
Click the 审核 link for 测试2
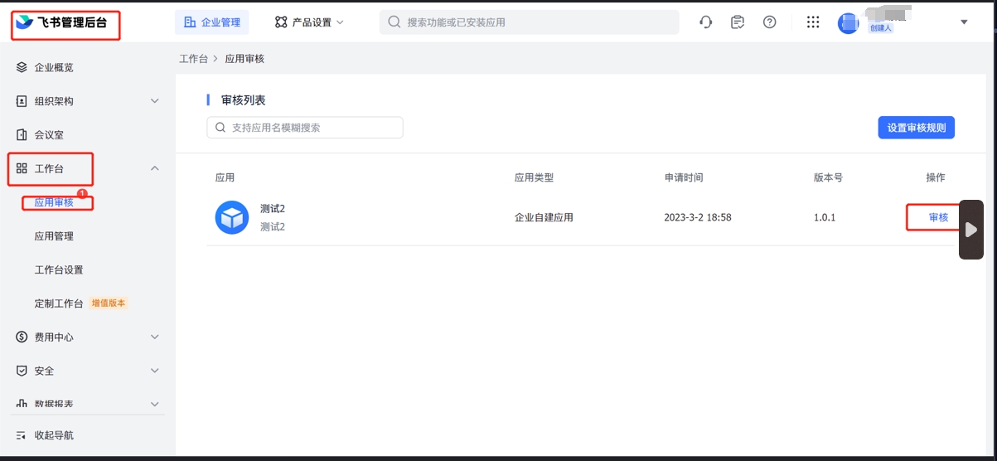tap(938, 217)
